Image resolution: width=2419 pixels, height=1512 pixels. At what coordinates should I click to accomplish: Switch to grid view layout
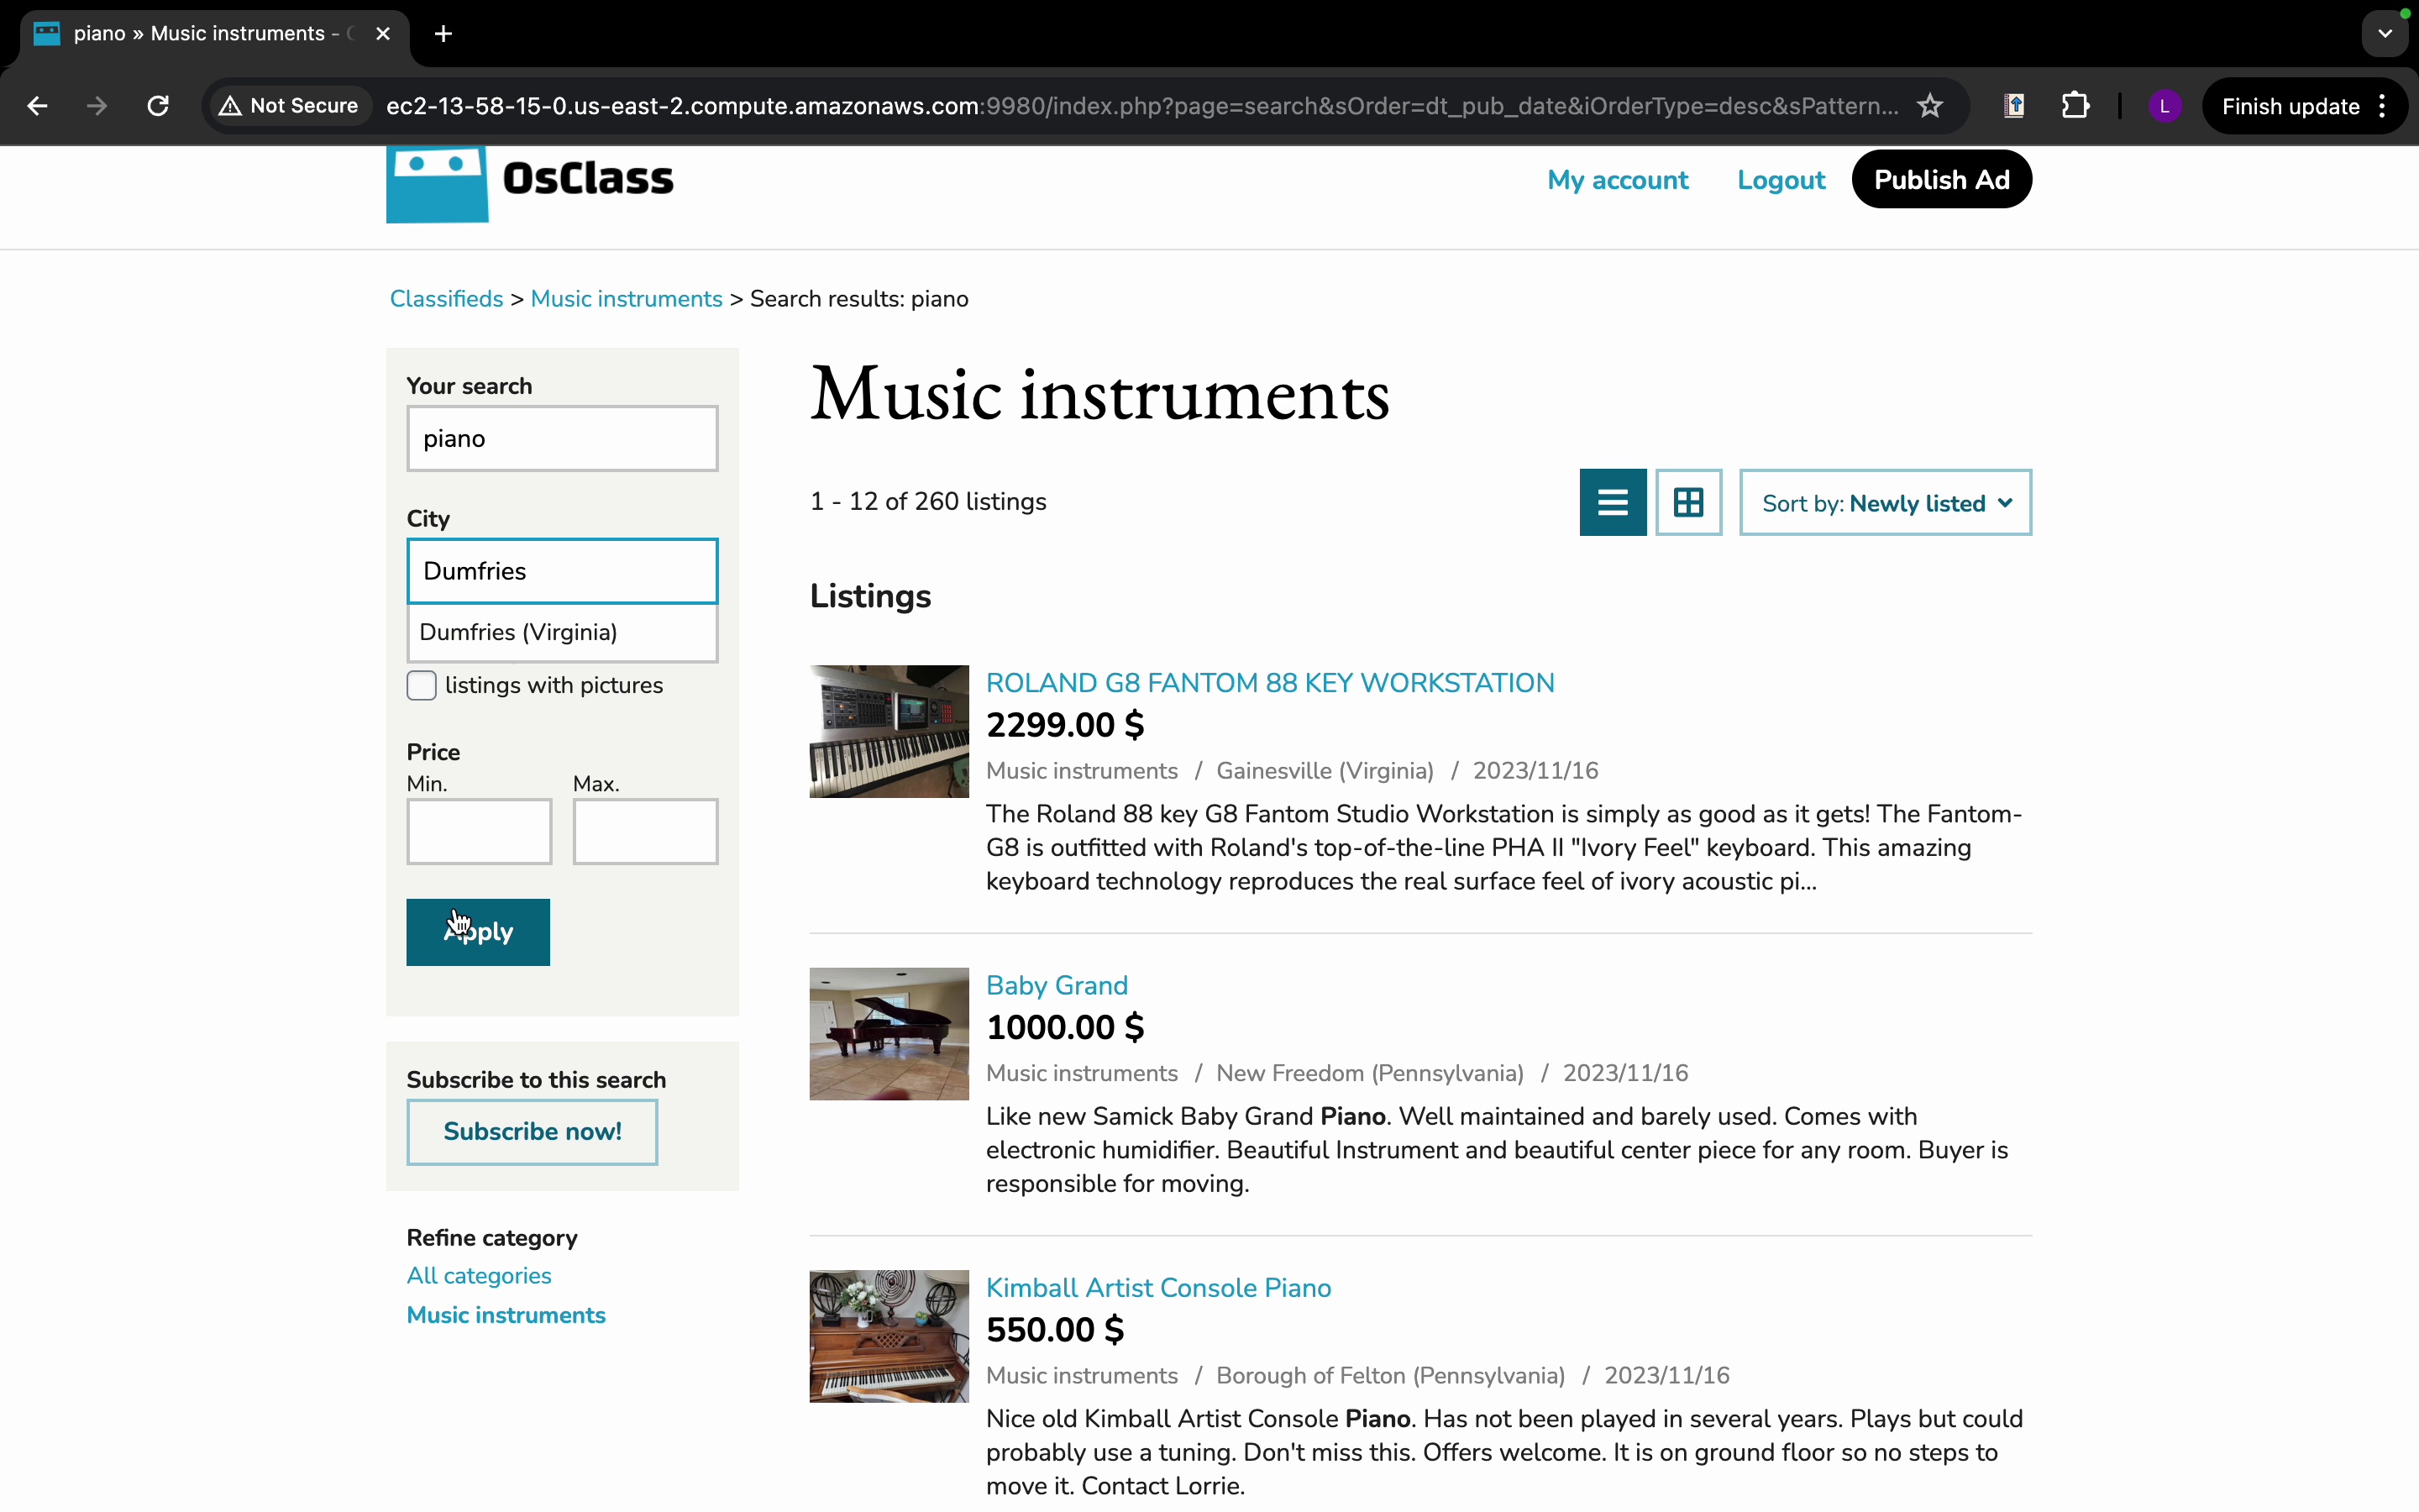tap(1688, 502)
